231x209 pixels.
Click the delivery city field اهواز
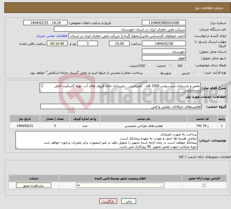click(x=164, y=58)
